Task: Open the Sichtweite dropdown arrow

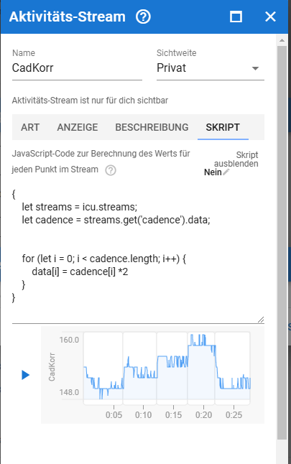Action: point(255,68)
